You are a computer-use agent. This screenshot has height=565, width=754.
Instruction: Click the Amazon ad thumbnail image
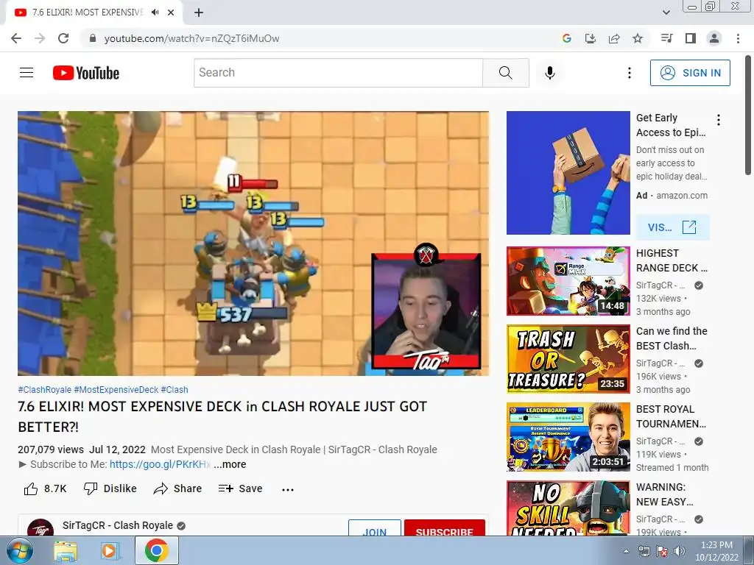point(568,173)
